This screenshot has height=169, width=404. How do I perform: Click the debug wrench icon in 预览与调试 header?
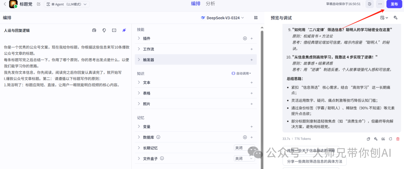click(396, 18)
